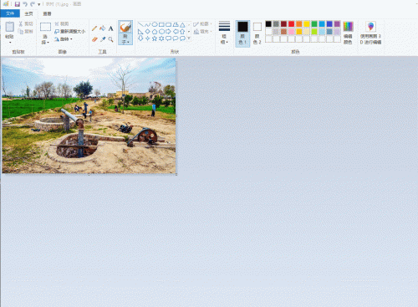This screenshot has width=418, height=307.
Task: Open the blue File menu tab
Action: 10,13
